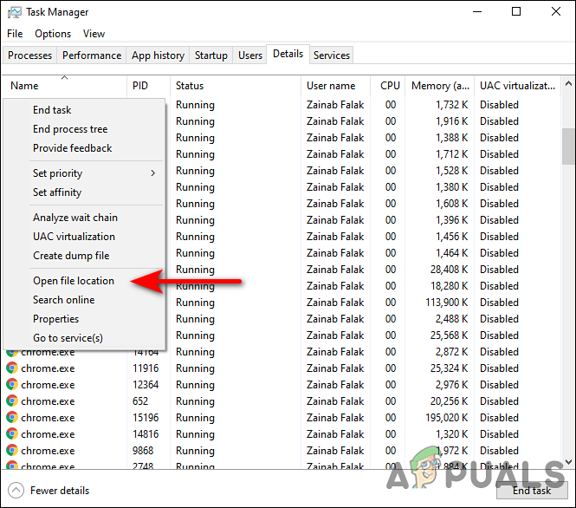576x508 pixels.
Task: Sort by the CPU column header
Action: 387,86
